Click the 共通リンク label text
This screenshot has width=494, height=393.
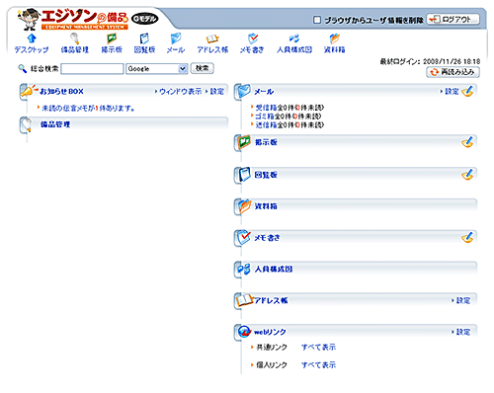point(272,347)
